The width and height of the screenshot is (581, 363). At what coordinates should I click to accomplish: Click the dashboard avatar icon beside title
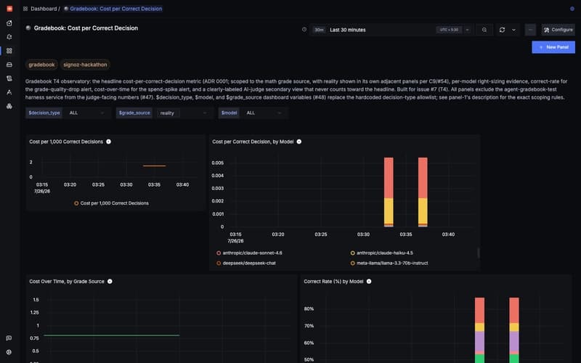click(x=28, y=28)
